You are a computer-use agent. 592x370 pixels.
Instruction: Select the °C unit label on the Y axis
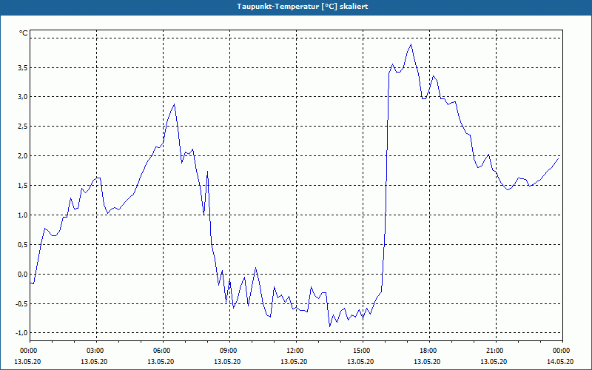[x=23, y=33]
